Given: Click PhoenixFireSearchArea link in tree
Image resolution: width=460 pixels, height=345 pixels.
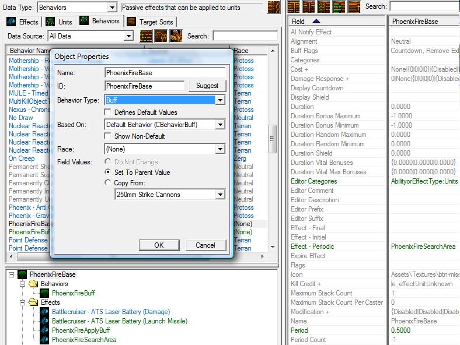Looking at the screenshot, I should (x=84, y=340).
